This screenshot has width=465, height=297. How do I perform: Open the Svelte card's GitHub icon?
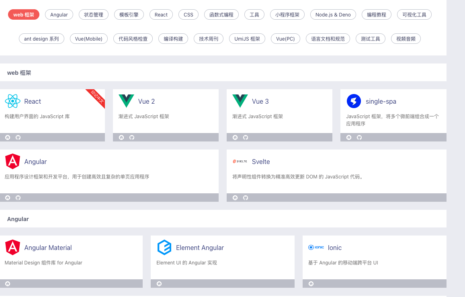[246, 198]
